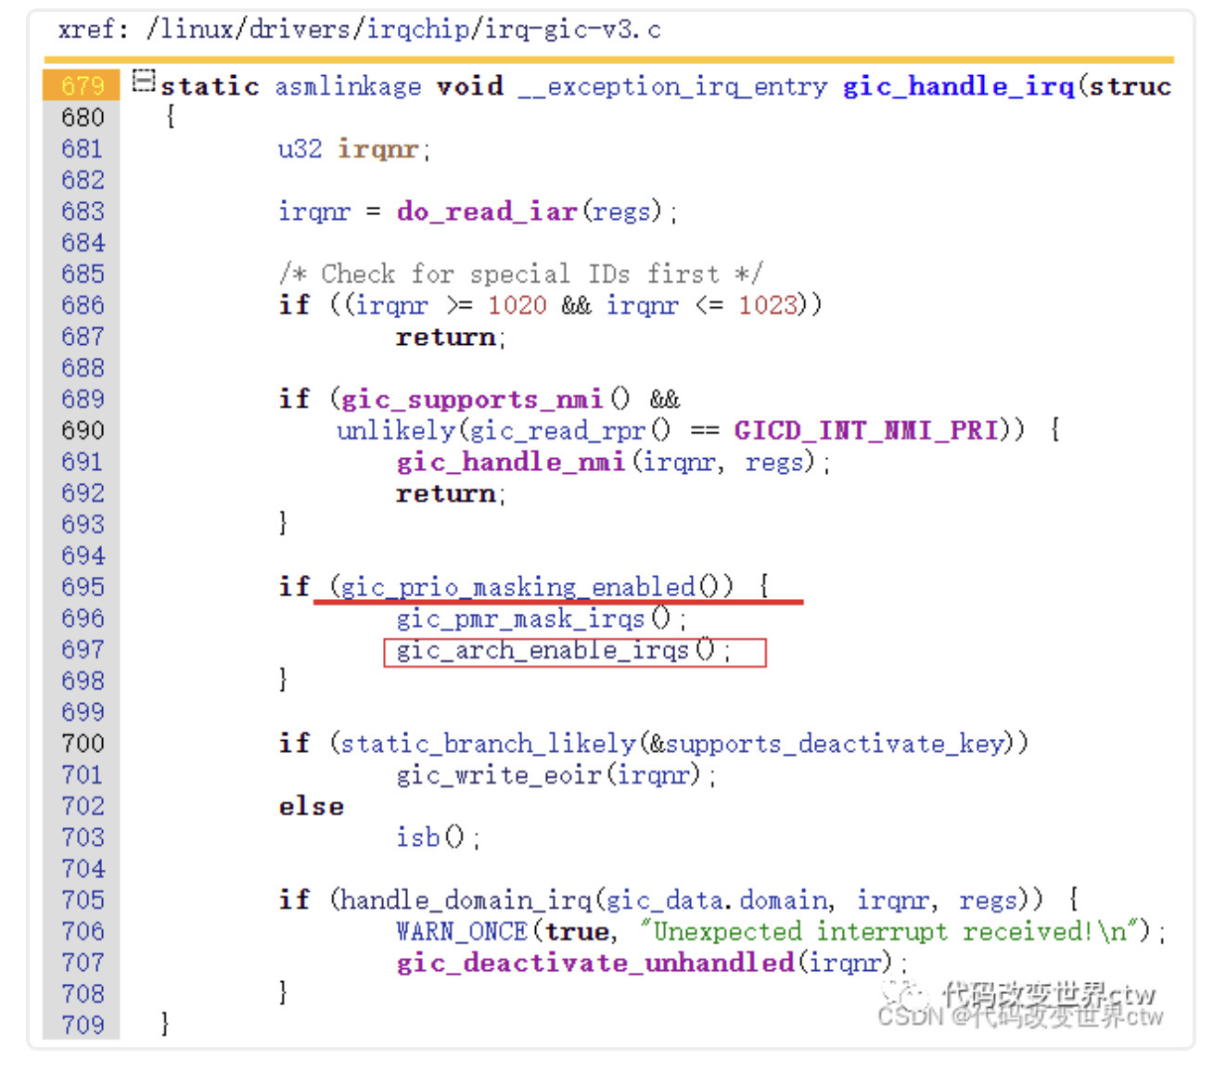This screenshot has width=1226, height=1072.
Task: Open irqchip directory in xref path
Action: tap(419, 30)
